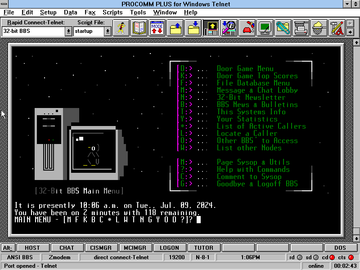This screenshot has width=360, height=270.
Task: Click the fax magnifier icon
Action: tap(229, 28)
